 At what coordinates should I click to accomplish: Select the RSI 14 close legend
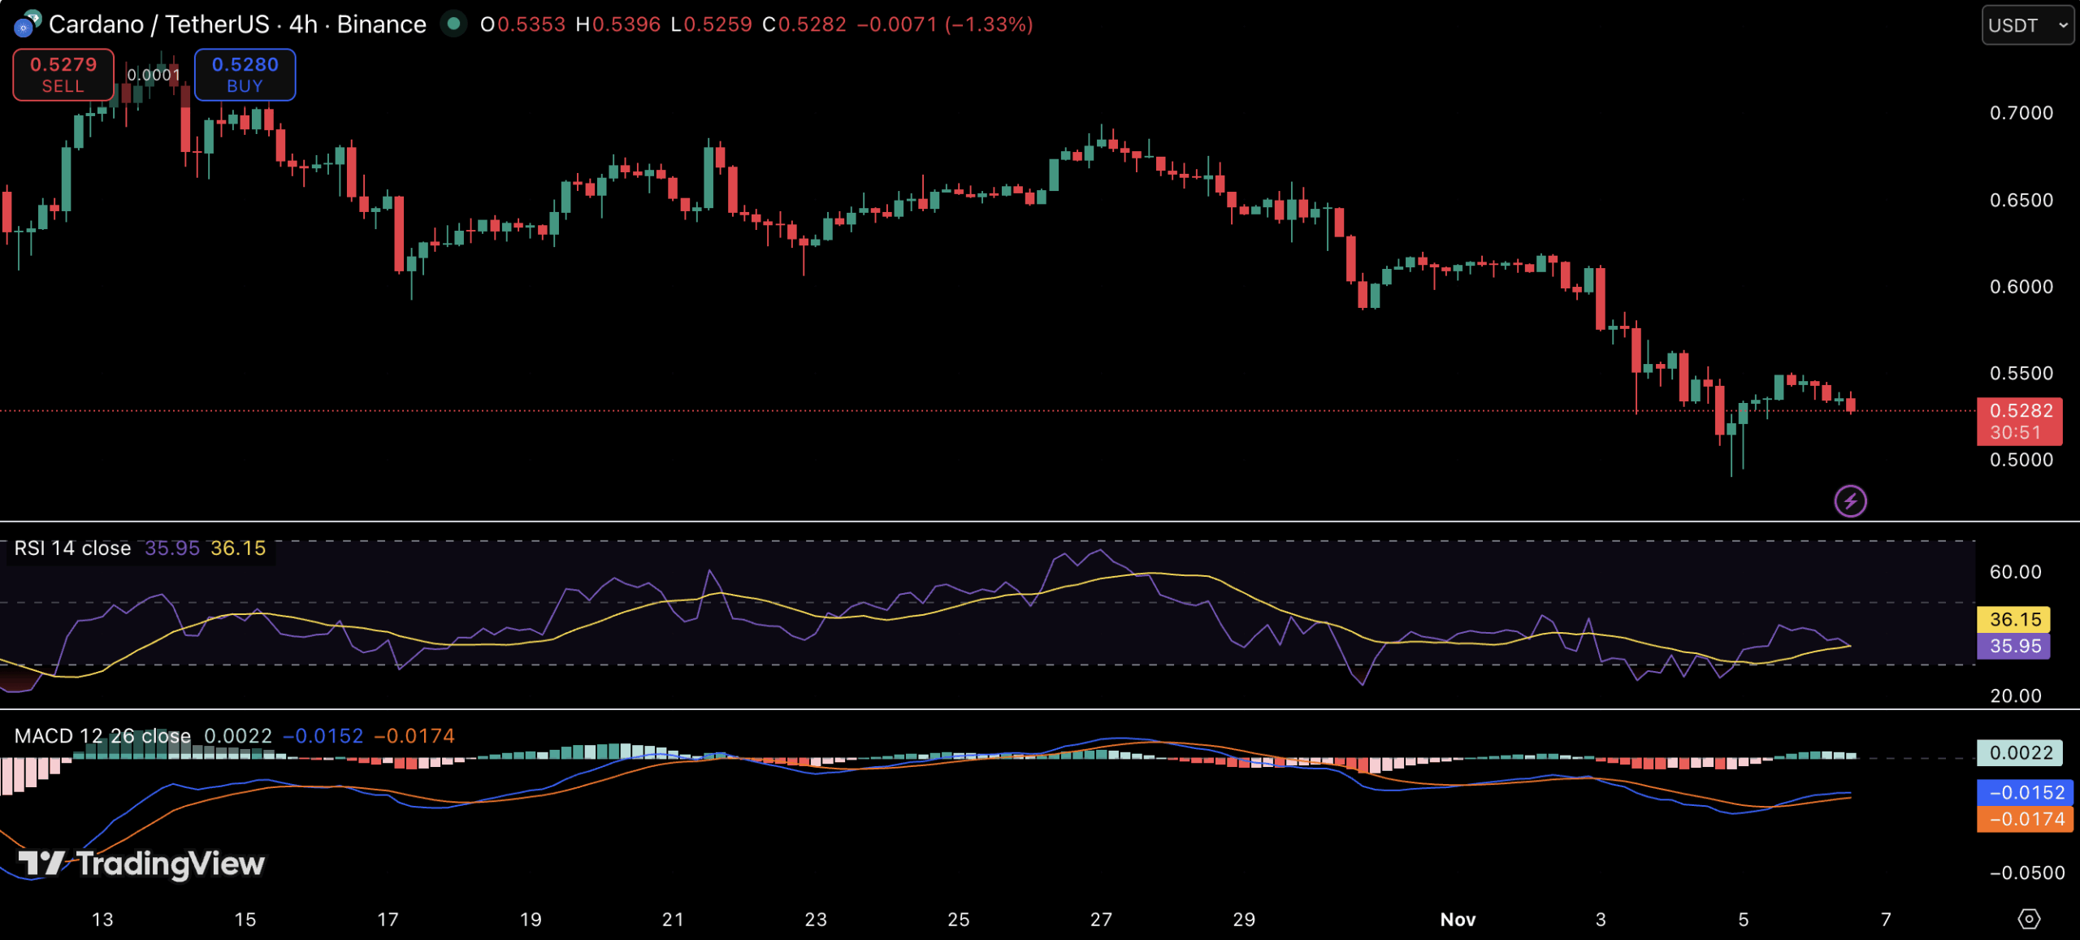click(72, 548)
